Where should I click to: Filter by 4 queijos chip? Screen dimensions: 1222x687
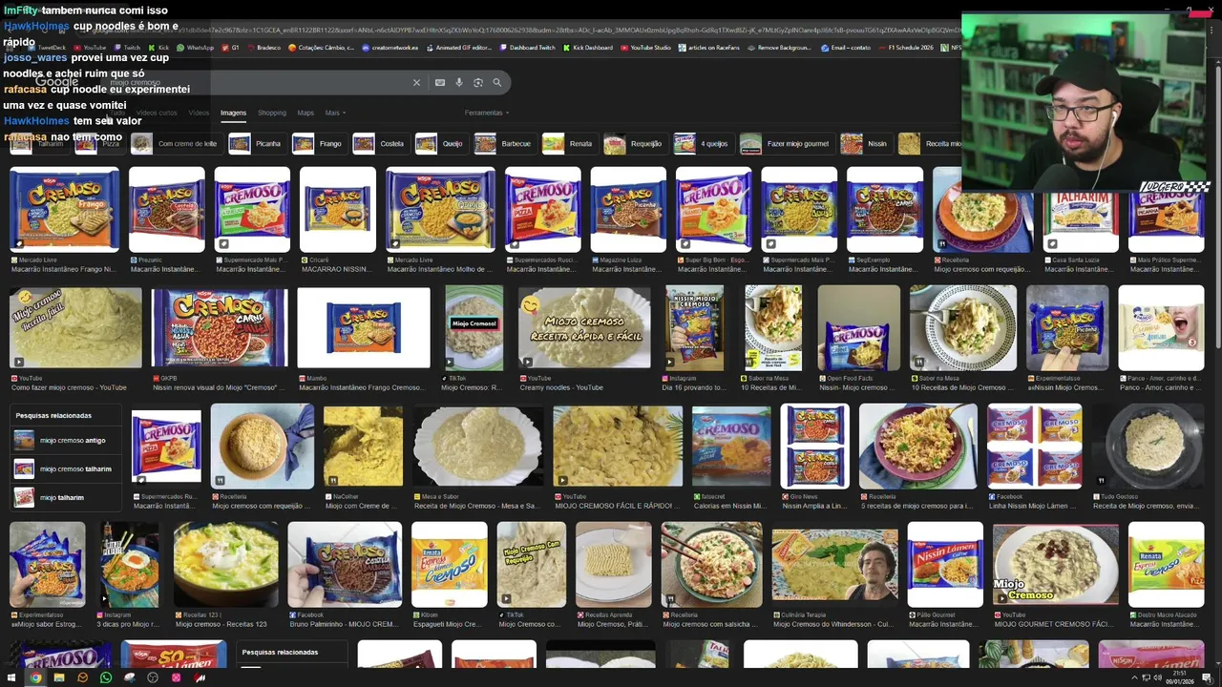pos(702,144)
